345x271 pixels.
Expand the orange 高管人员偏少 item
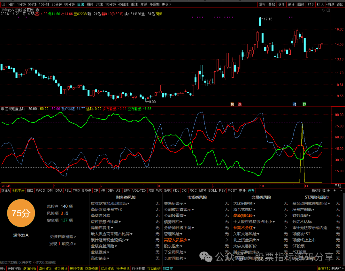(x=177, y=240)
